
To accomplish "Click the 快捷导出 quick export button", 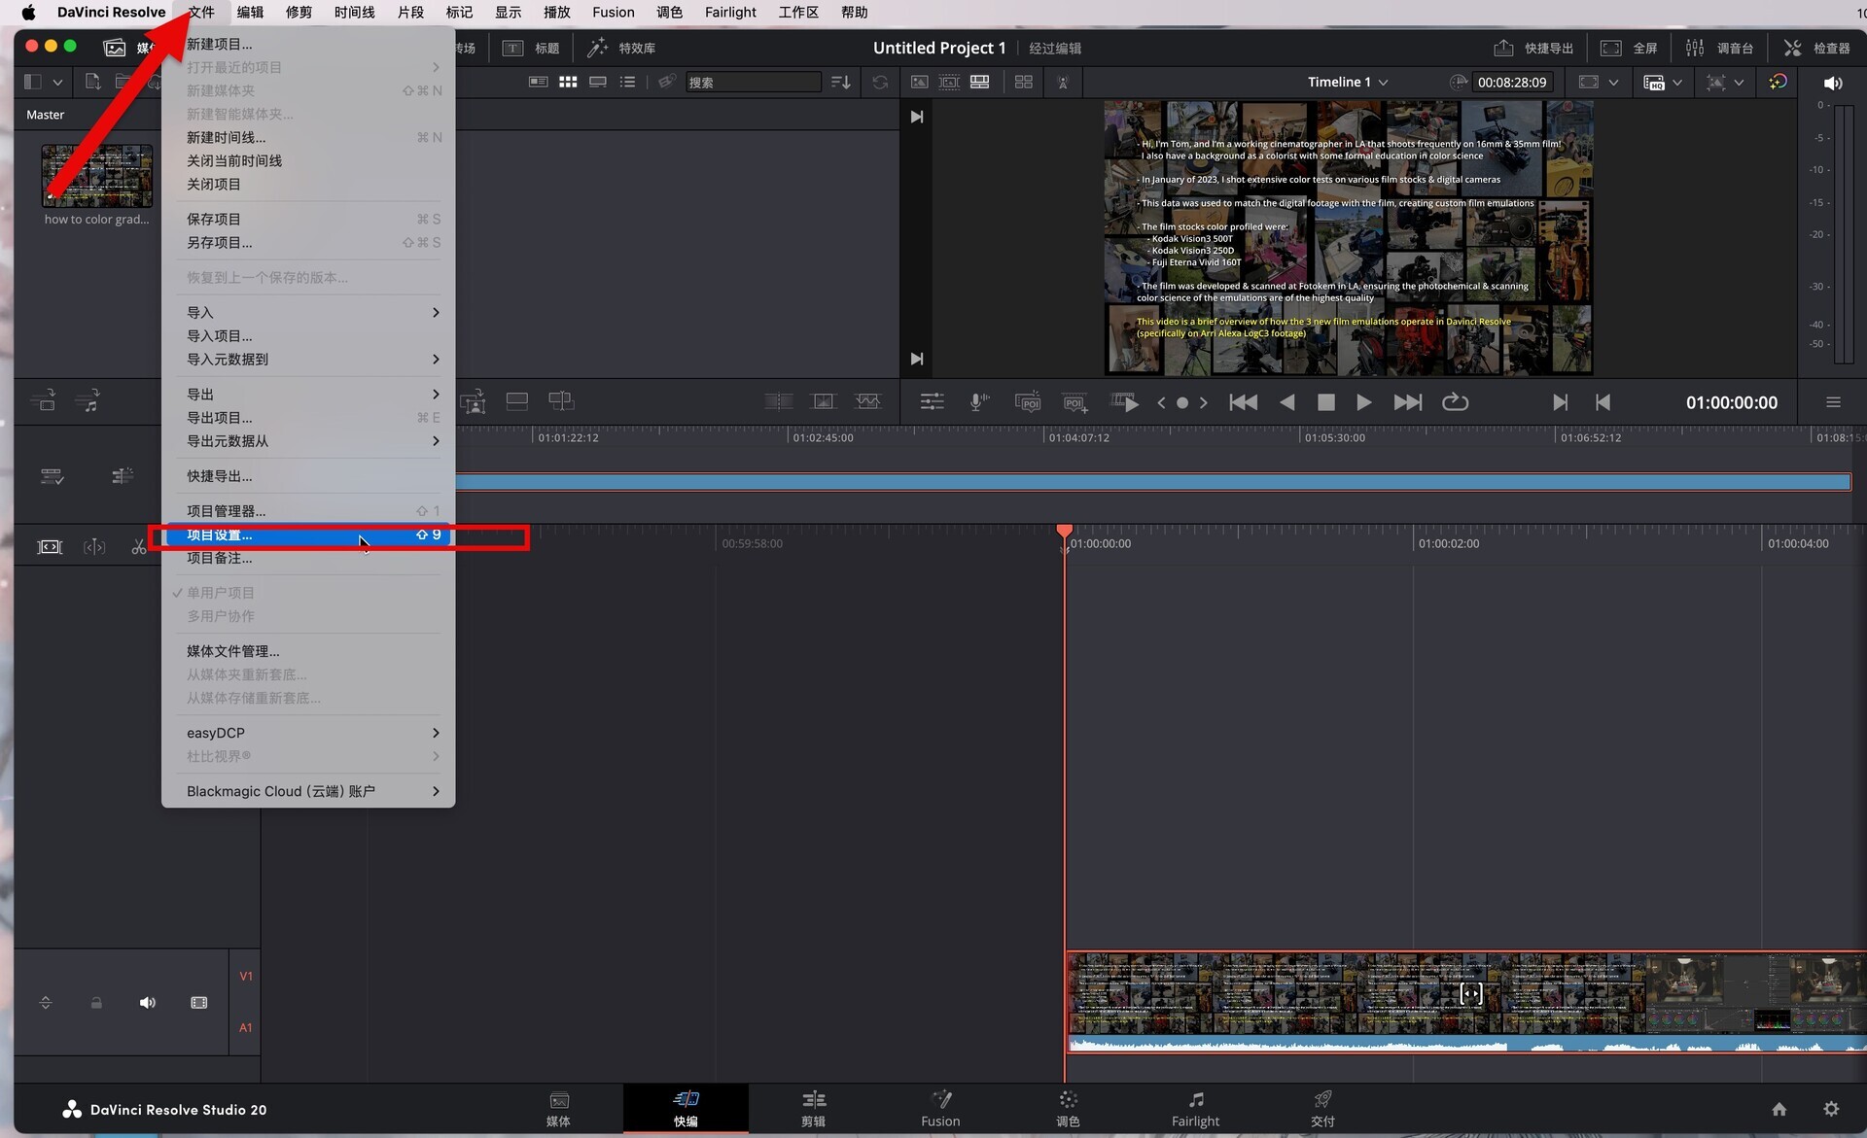I will pos(1533,48).
